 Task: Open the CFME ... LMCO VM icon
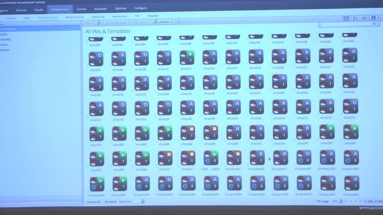coord(211,158)
